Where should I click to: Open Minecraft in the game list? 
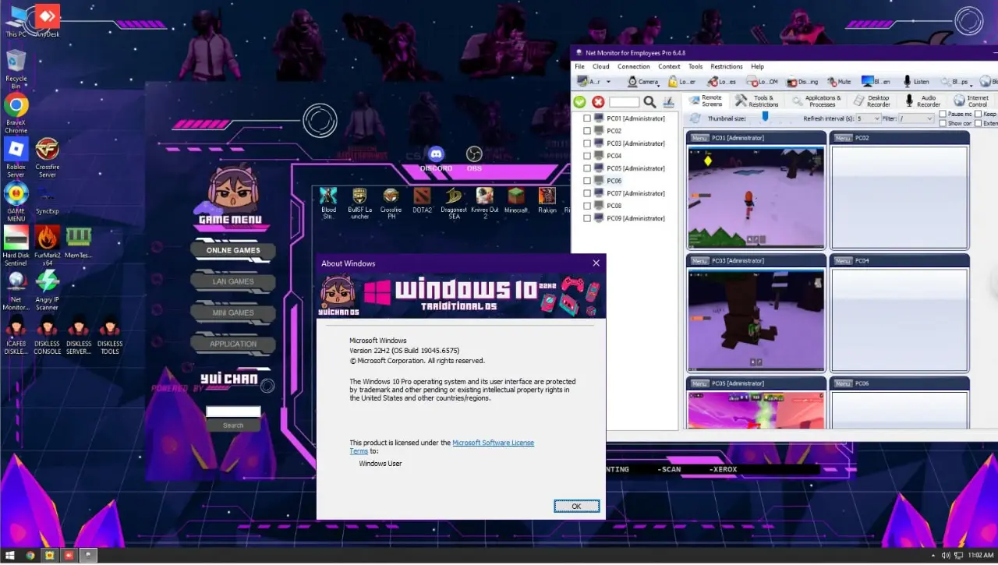(x=515, y=200)
